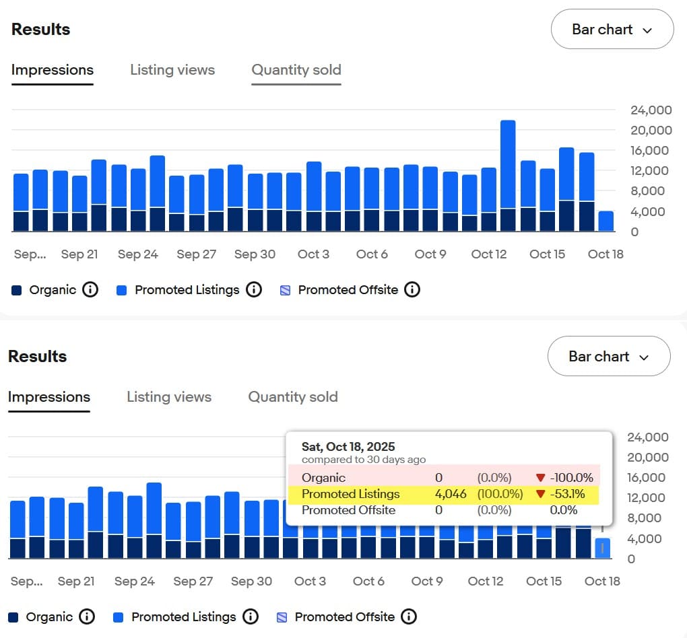The width and height of the screenshot is (687, 638).
Task: Click dark navy Organic swatch in upper legend
Action: (x=17, y=290)
